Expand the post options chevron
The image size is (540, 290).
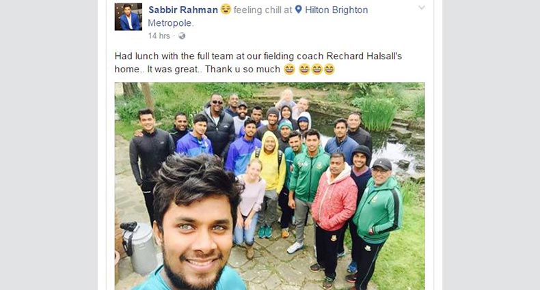click(x=422, y=8)
